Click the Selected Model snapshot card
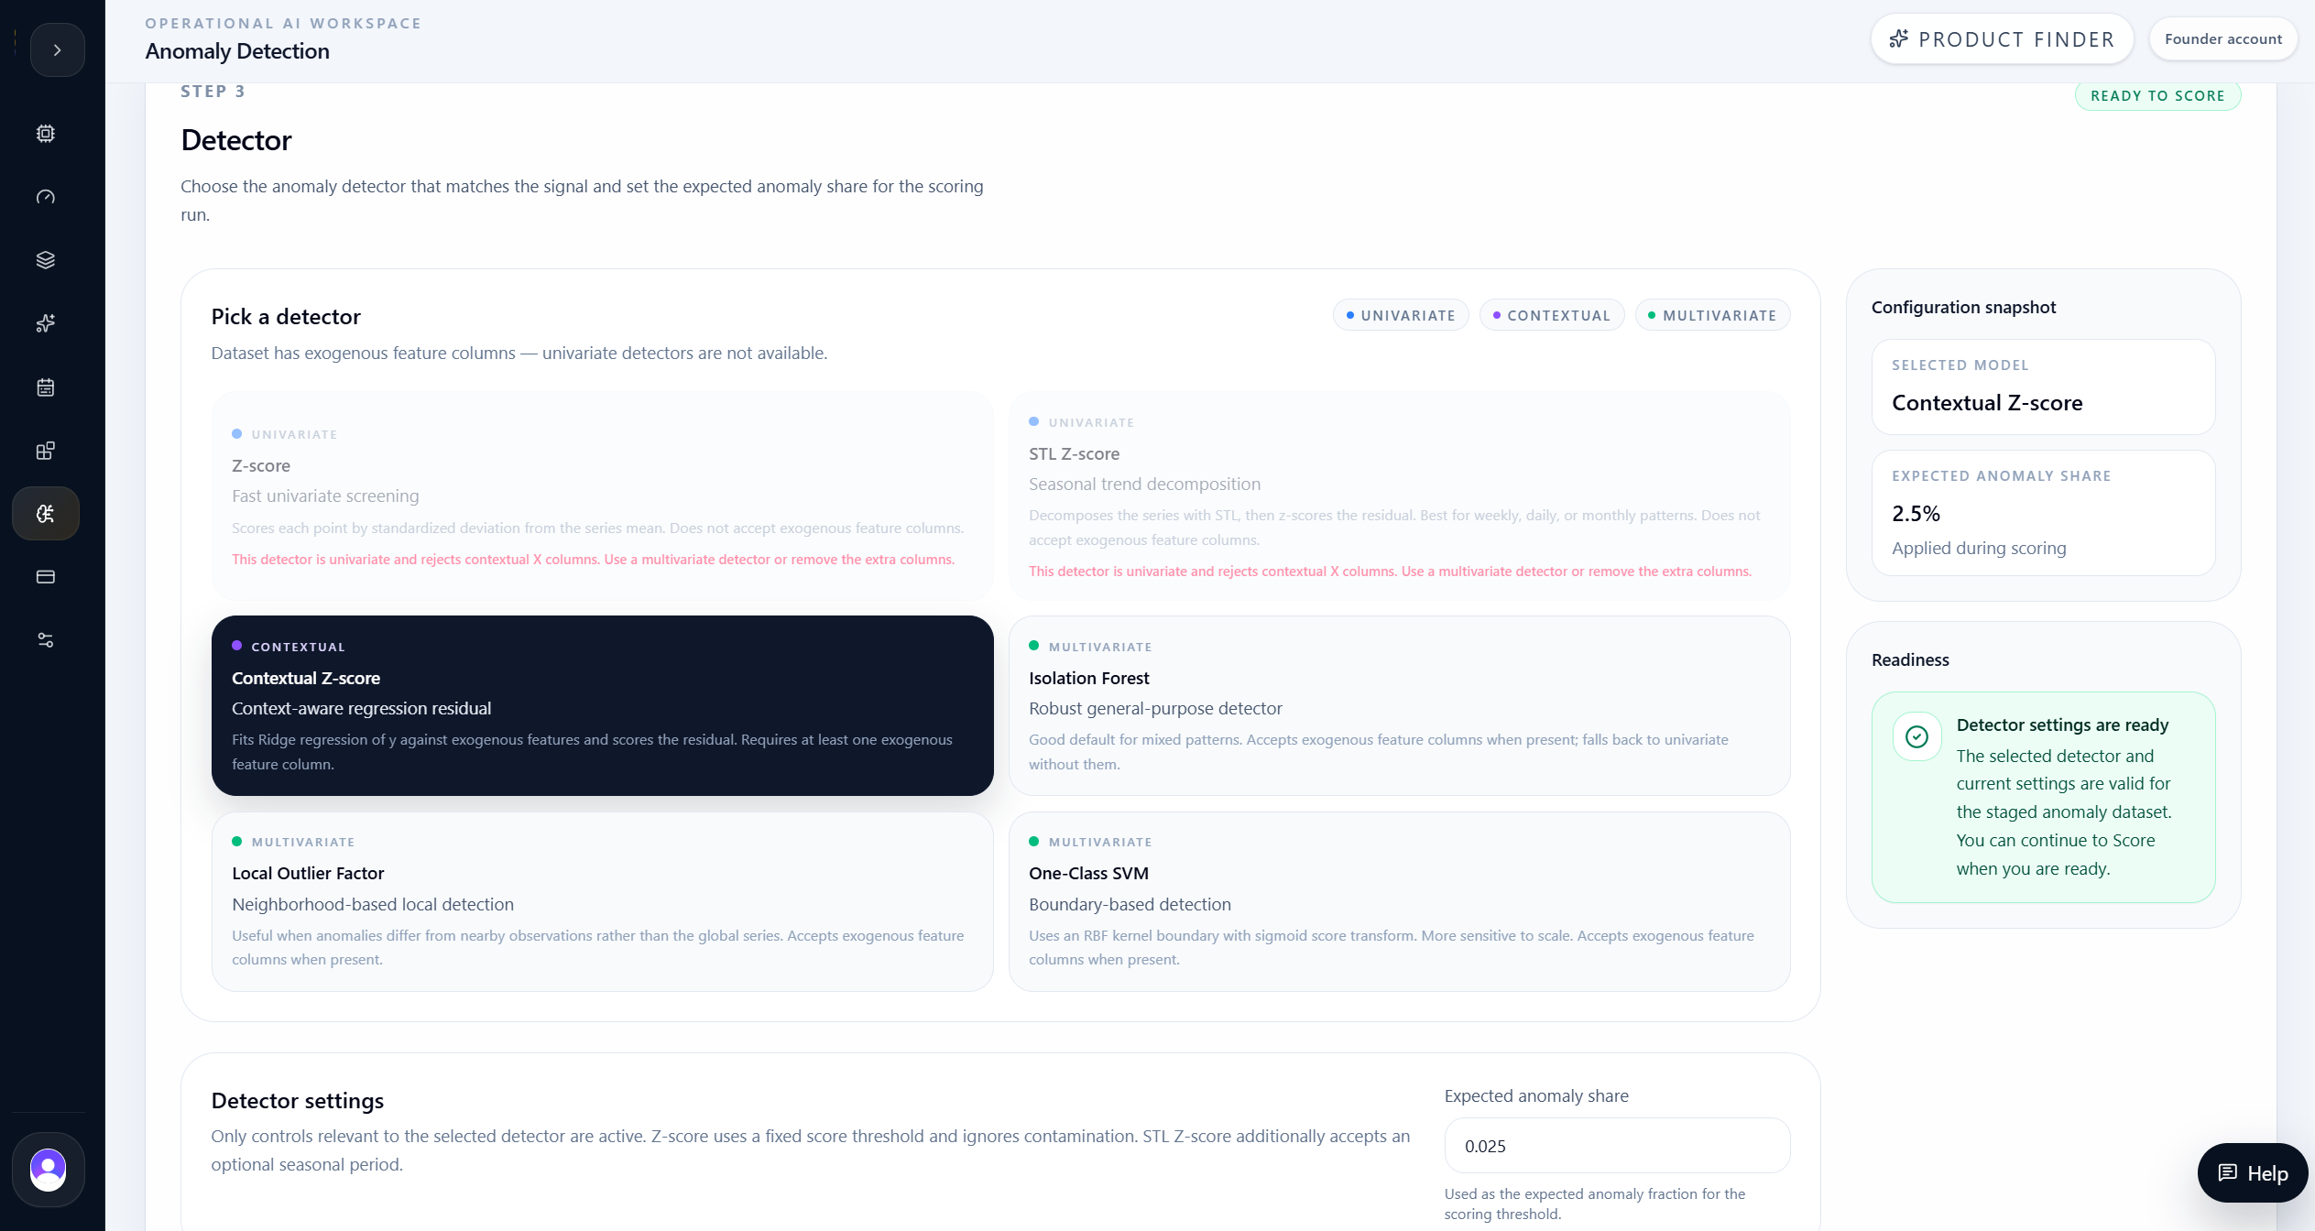2315x1231 pixels. point(2043,387)
